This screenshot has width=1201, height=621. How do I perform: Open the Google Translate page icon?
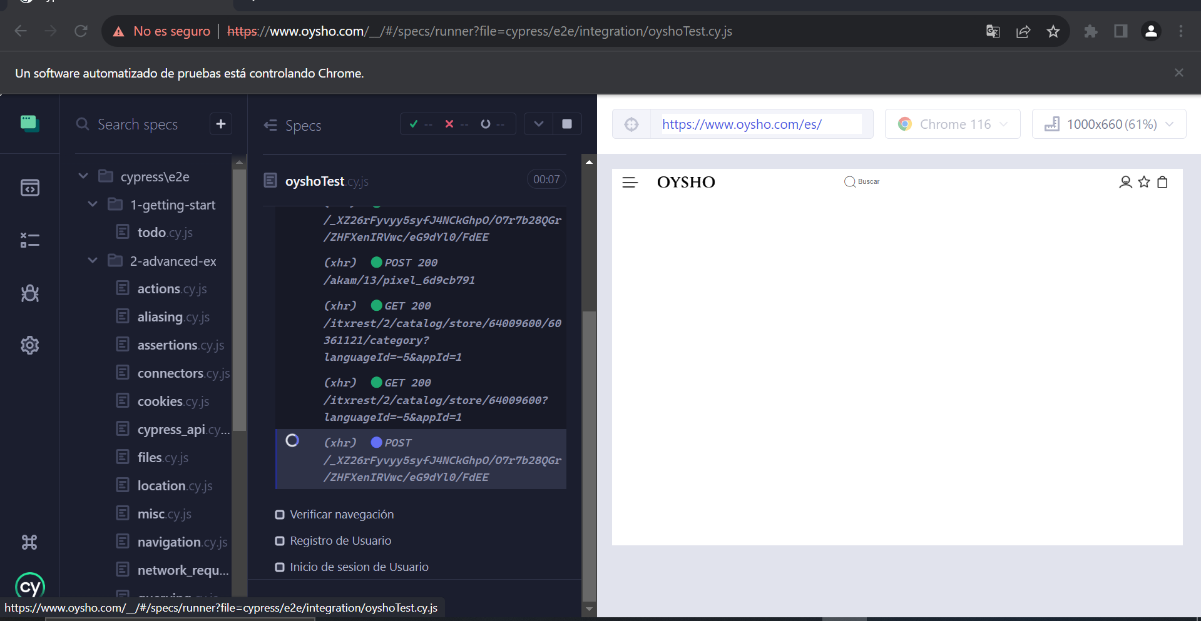(993, 31)
